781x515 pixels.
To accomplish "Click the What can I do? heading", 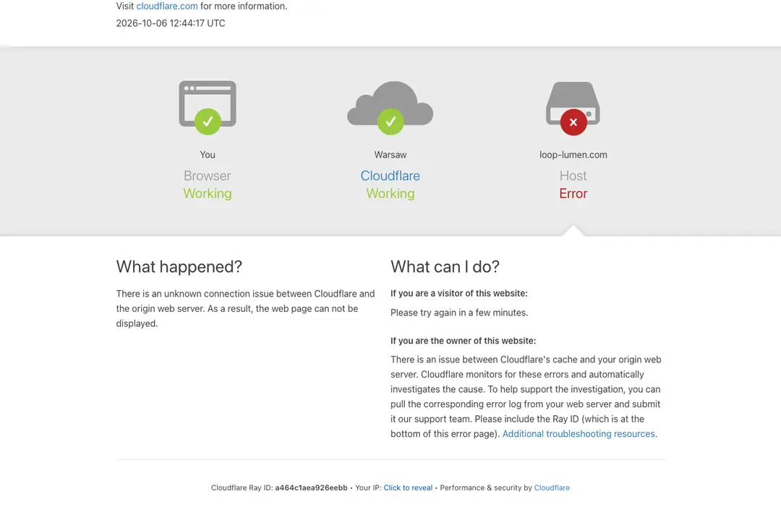I will (x=445, y=267).
